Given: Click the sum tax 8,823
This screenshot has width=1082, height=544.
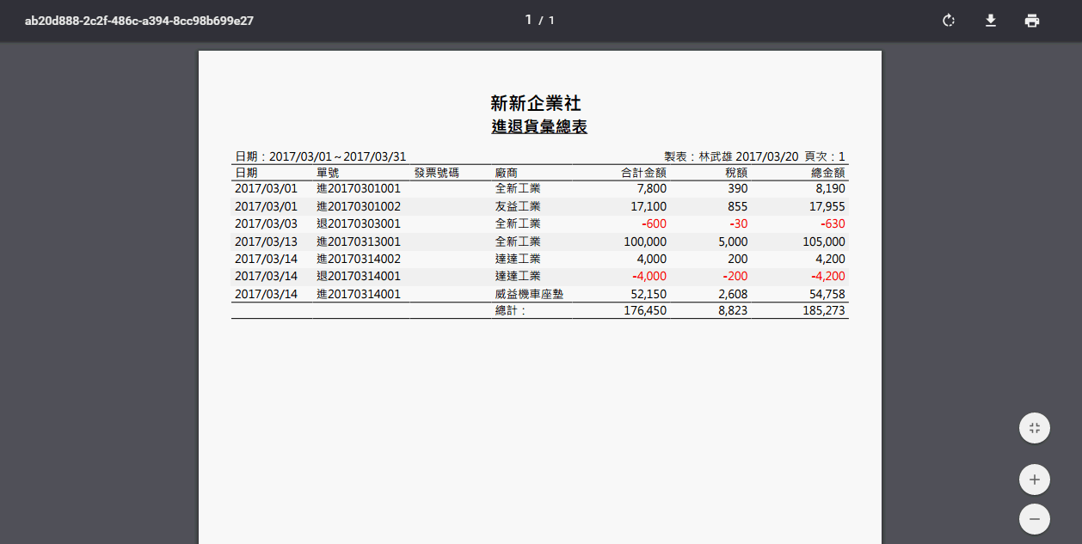Looking at the screenshot, I should coord(733,310).
